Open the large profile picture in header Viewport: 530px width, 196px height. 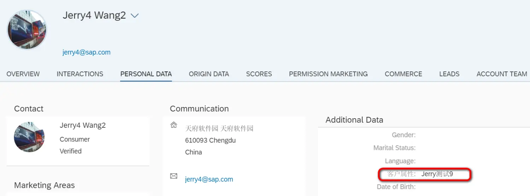[x=27, y=30]
